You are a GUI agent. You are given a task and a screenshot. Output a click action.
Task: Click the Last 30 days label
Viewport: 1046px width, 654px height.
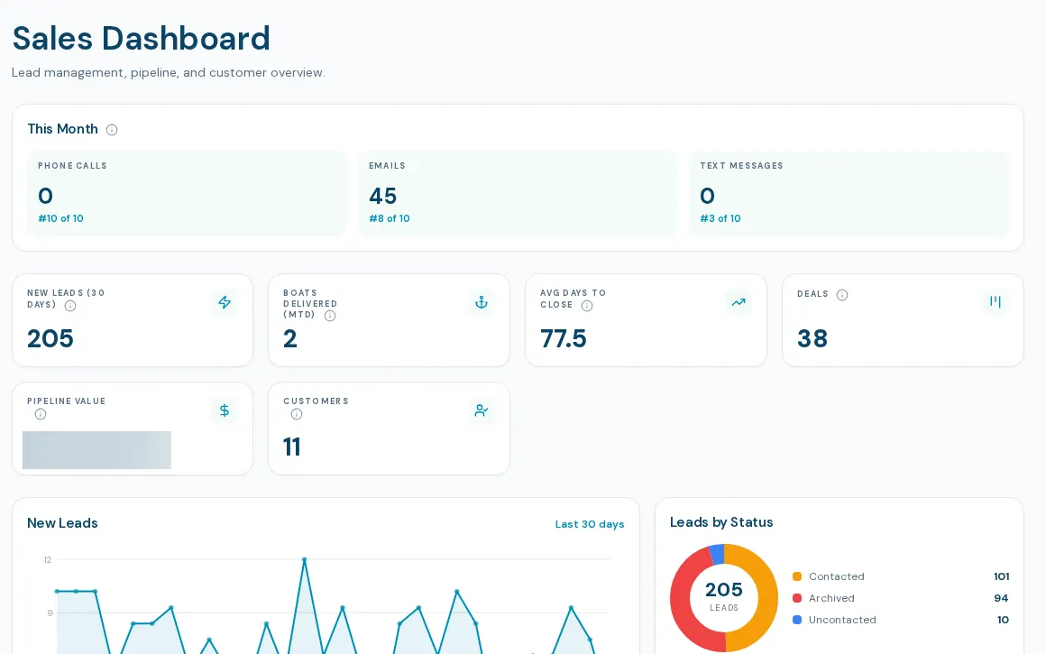590,524
